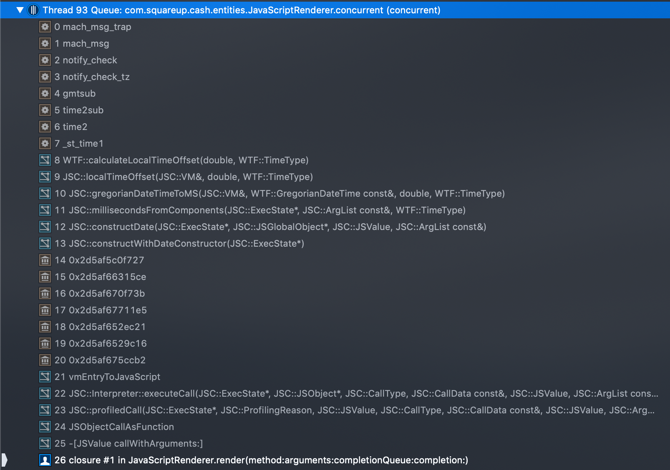Click the user code icon for frame 26 closure
The image size is (670, 470).
(x=45, y=460)
